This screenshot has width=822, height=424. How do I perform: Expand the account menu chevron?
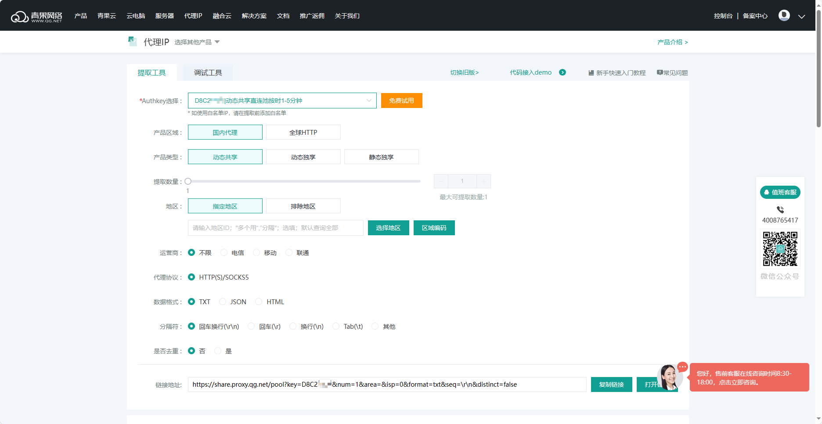801,16
